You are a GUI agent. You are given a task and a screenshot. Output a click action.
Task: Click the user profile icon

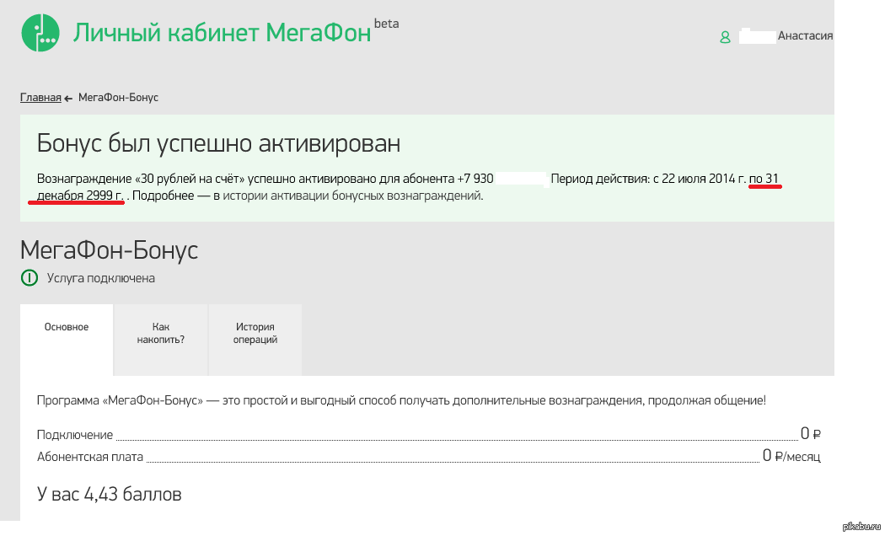click(x=725, y=37)
